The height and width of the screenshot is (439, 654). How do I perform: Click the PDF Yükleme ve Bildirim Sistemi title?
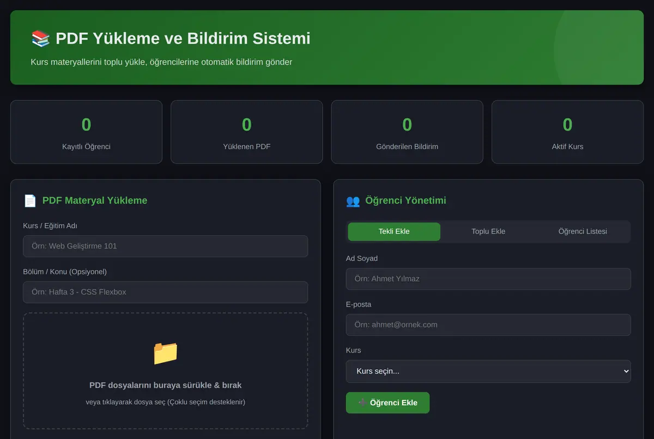click(x=183, y=39)
